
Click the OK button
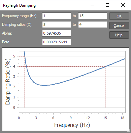[x=119, y=16]
